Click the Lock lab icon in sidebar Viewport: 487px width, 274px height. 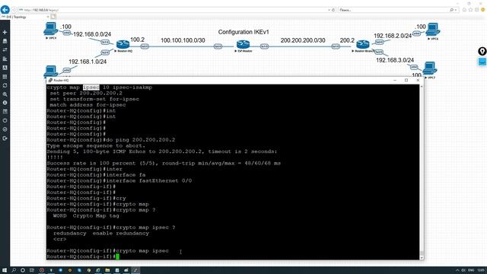pos(5,129)
